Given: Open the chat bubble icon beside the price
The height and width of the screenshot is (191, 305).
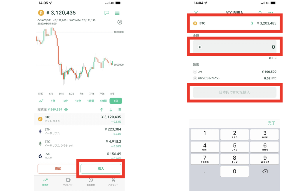Looking at the screenshot, I should (x=107, y=13).
